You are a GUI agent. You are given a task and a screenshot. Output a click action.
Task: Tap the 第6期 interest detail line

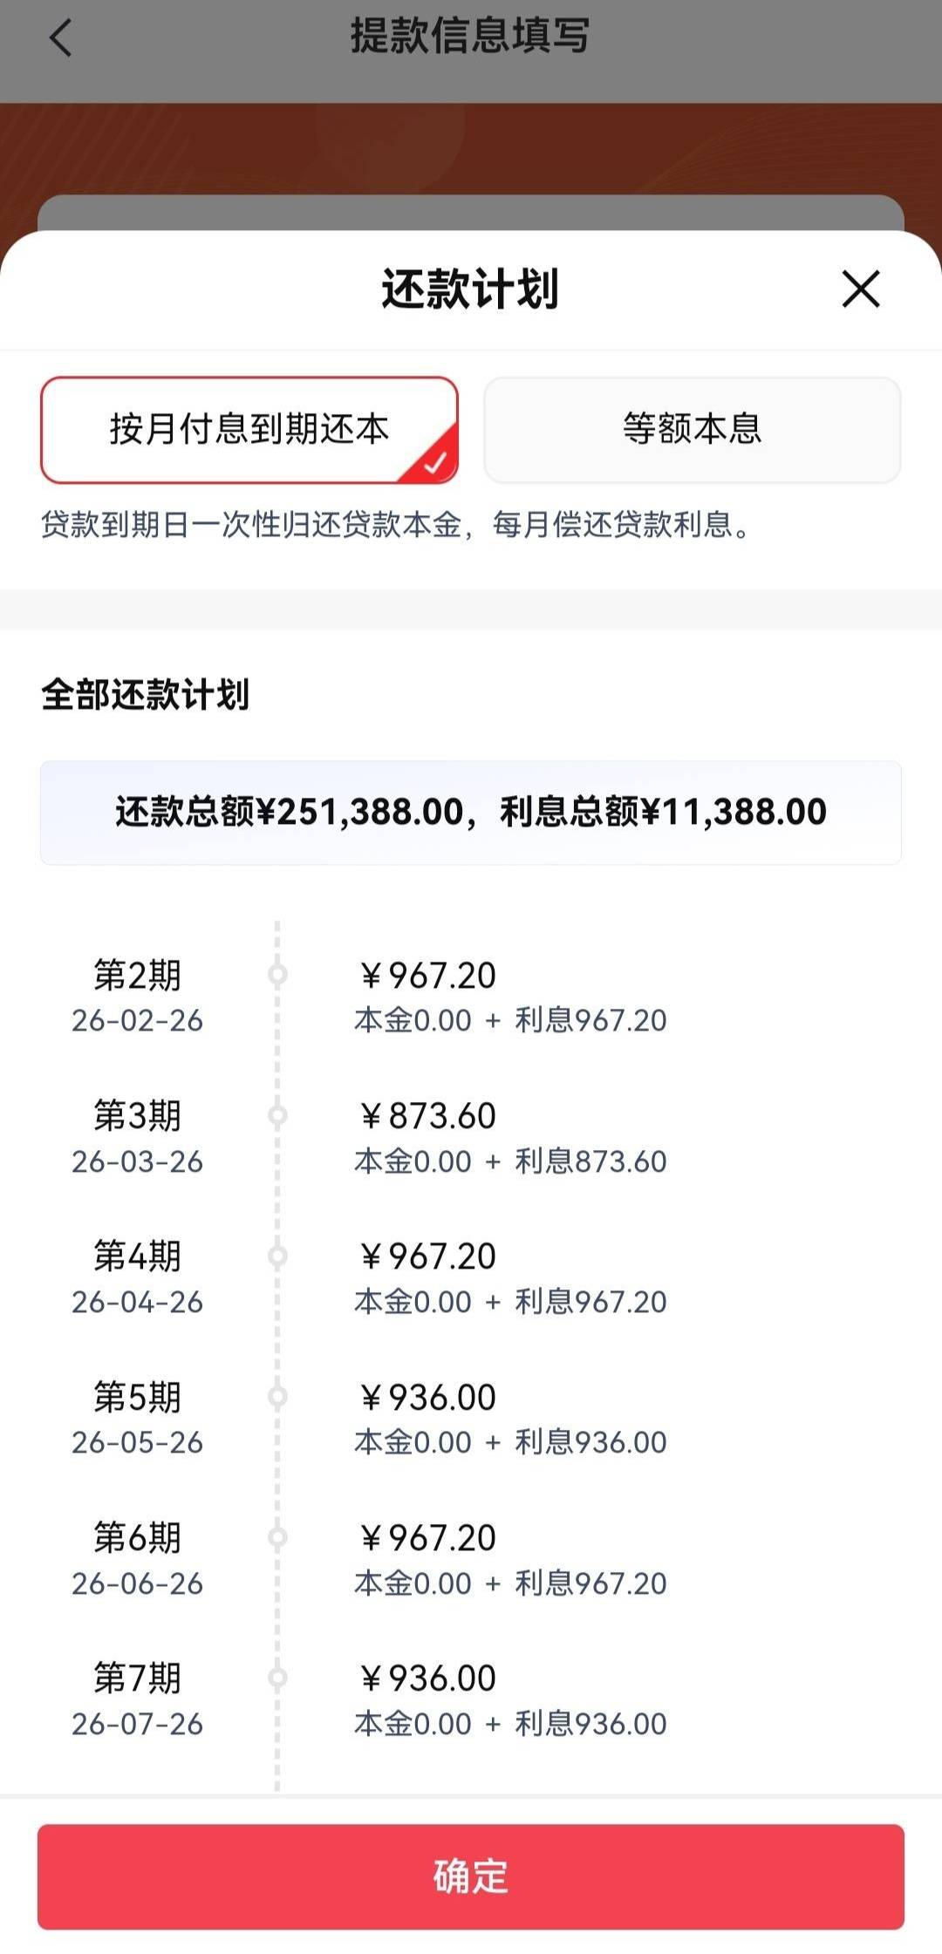pyautogui.click(x=510, y=1583)
